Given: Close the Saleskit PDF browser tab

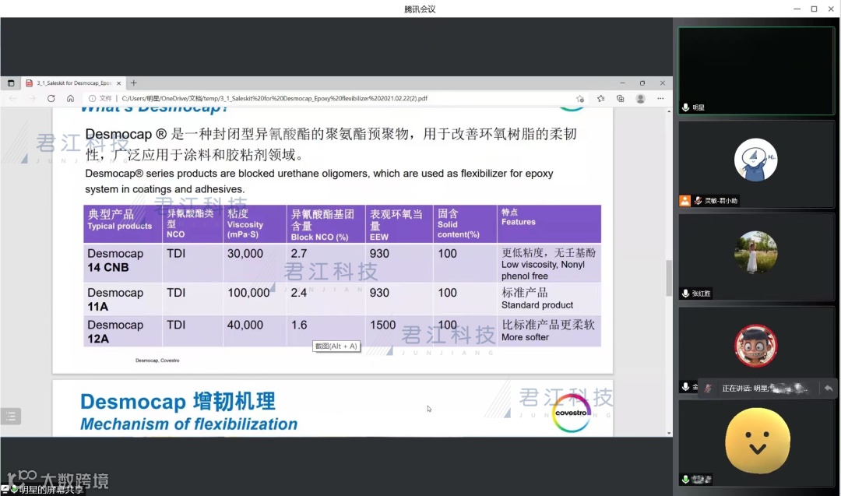Looking at the screenshot, I should [x=118, y=83].
